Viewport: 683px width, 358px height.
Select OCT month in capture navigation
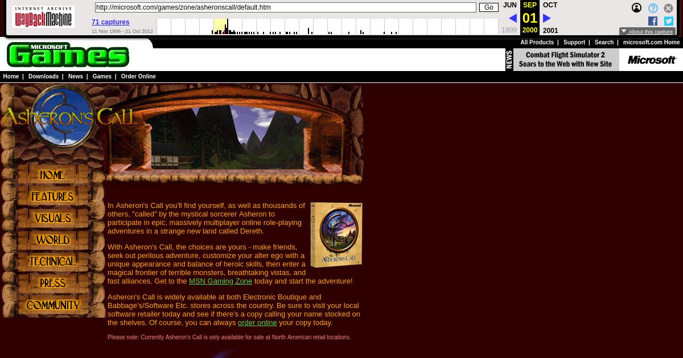point(550,5)
